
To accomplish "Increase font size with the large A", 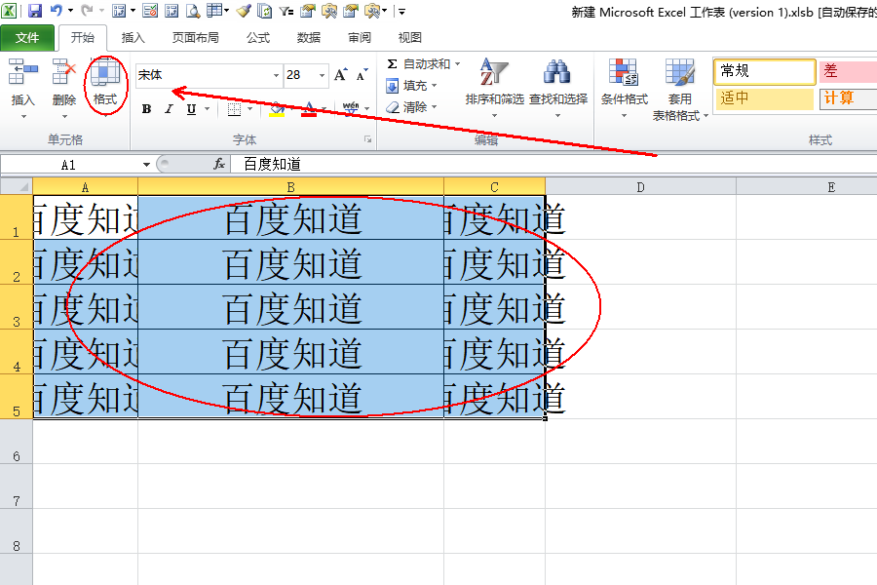I will pos(341,75).
